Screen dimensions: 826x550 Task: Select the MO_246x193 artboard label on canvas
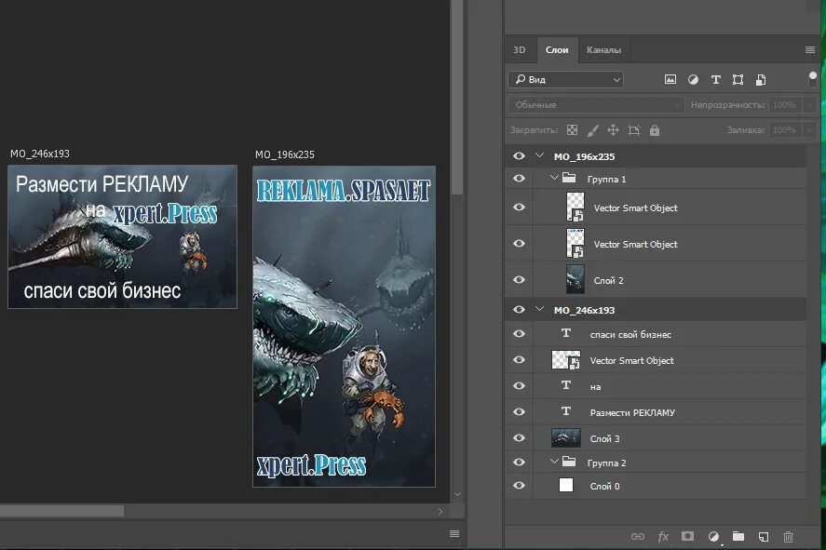click(x=40, y=154)
